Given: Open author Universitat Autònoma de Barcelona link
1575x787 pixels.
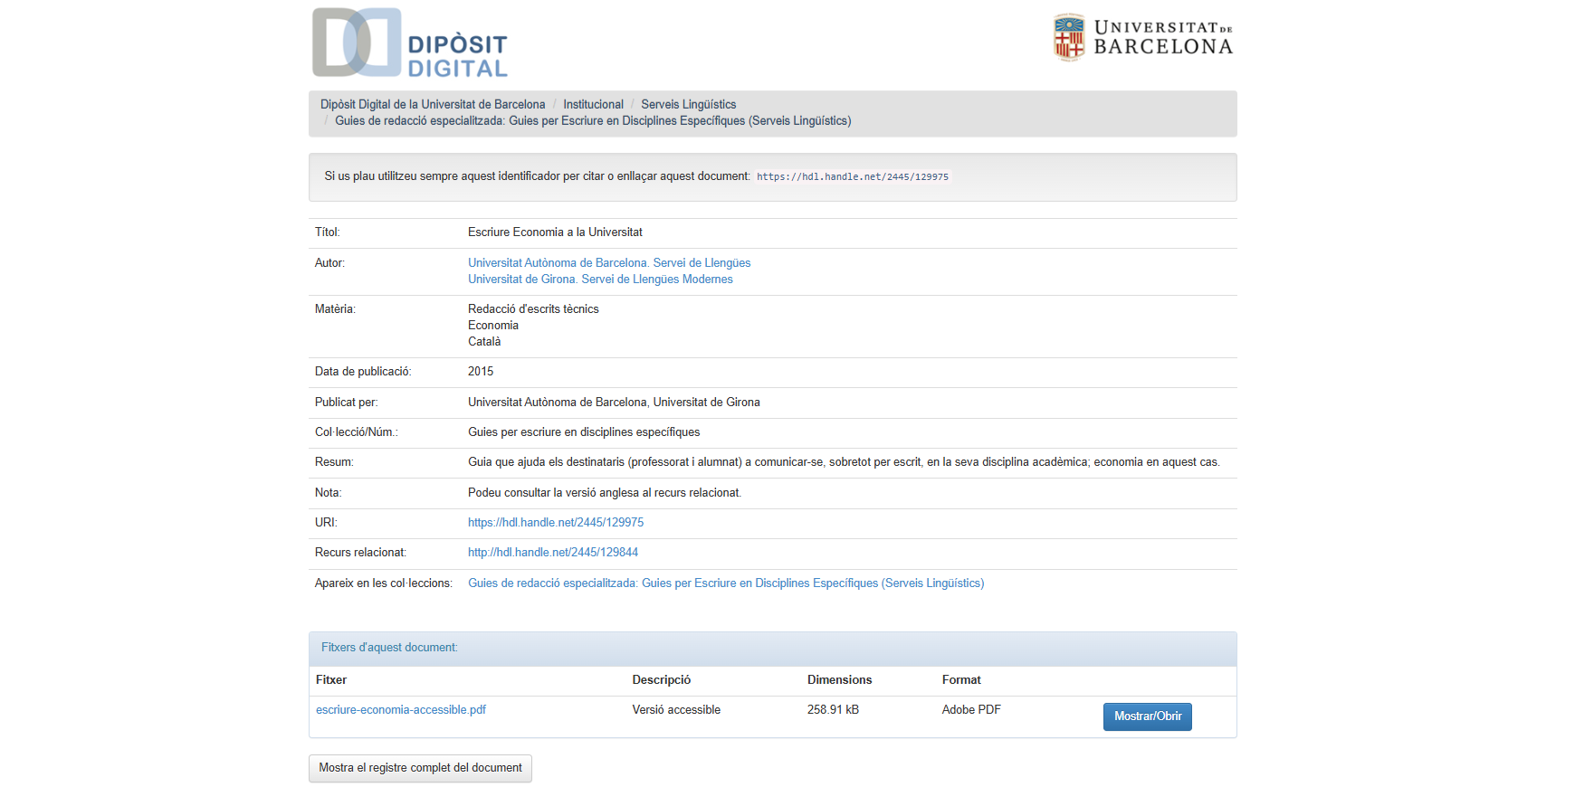Looking at the screenshot, I should coord(609,263).
